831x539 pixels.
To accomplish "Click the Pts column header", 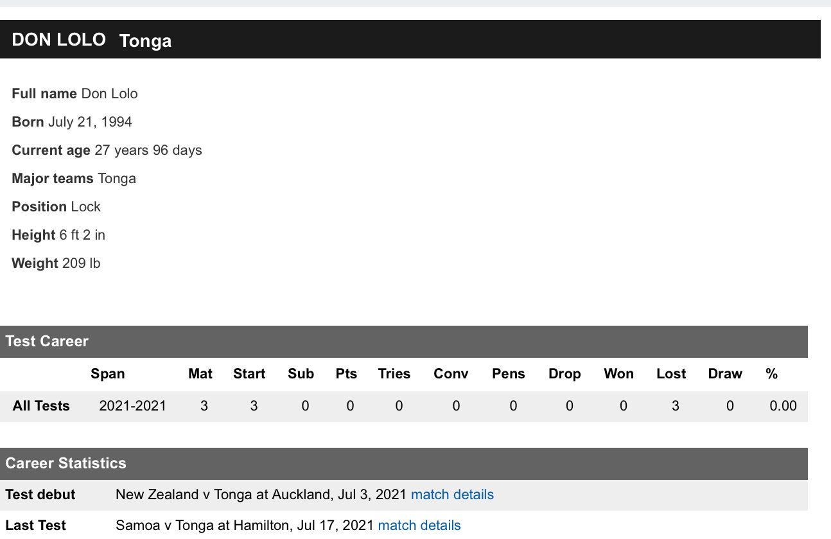I will (x=346, y=374).
